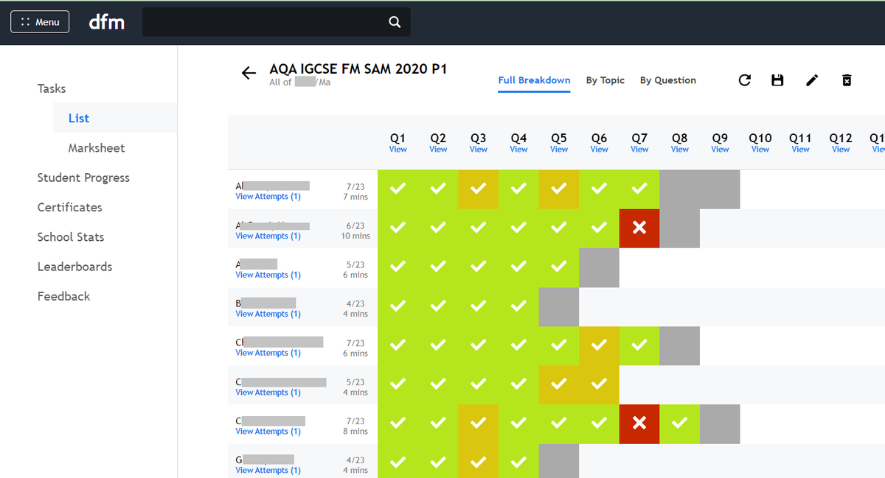
Task: Open Student Progress in the sidebar
Action: 83,178
